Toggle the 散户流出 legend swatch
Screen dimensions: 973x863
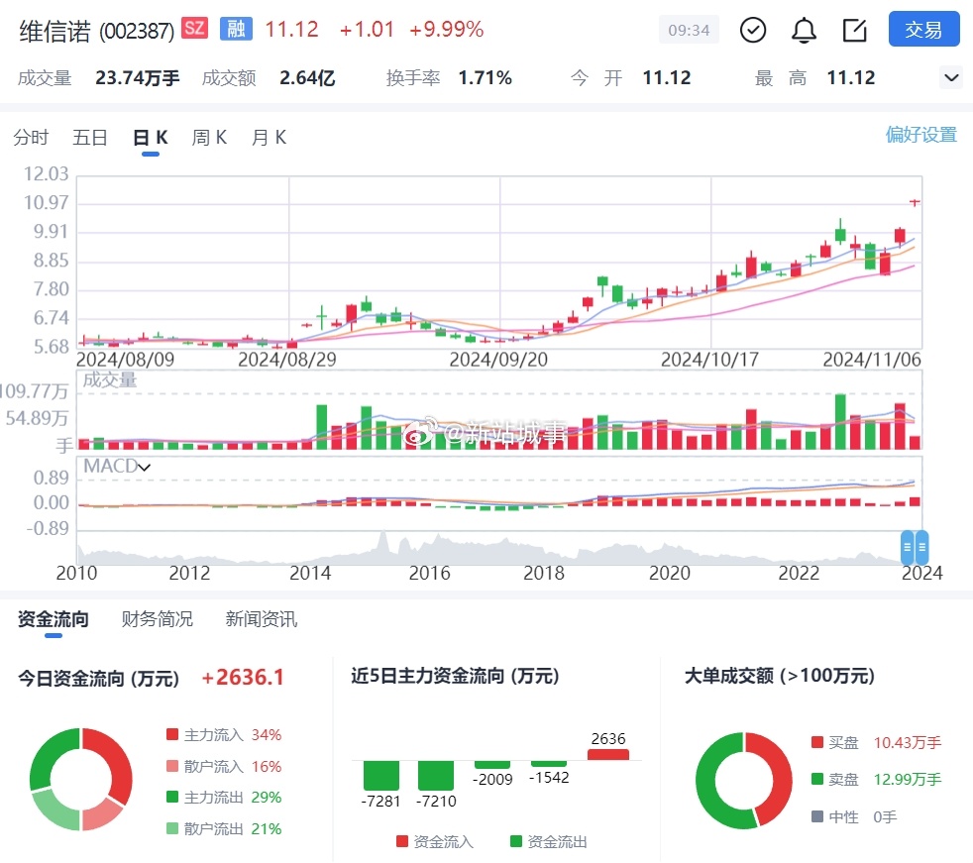pos(172,828)
